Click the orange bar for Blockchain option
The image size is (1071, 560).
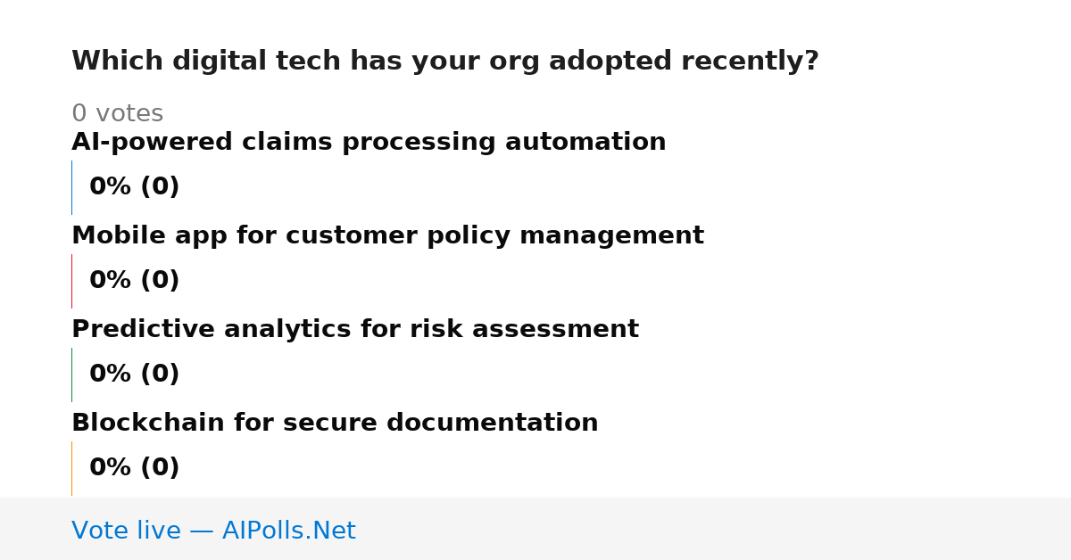coord(71,468)
